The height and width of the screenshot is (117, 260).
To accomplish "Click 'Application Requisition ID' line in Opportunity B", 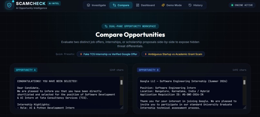I will coord(172,95).
